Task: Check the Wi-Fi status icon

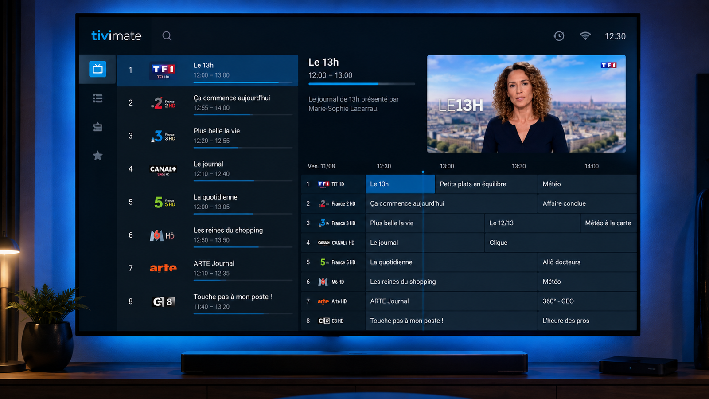Action: click(x=585, y=36)
